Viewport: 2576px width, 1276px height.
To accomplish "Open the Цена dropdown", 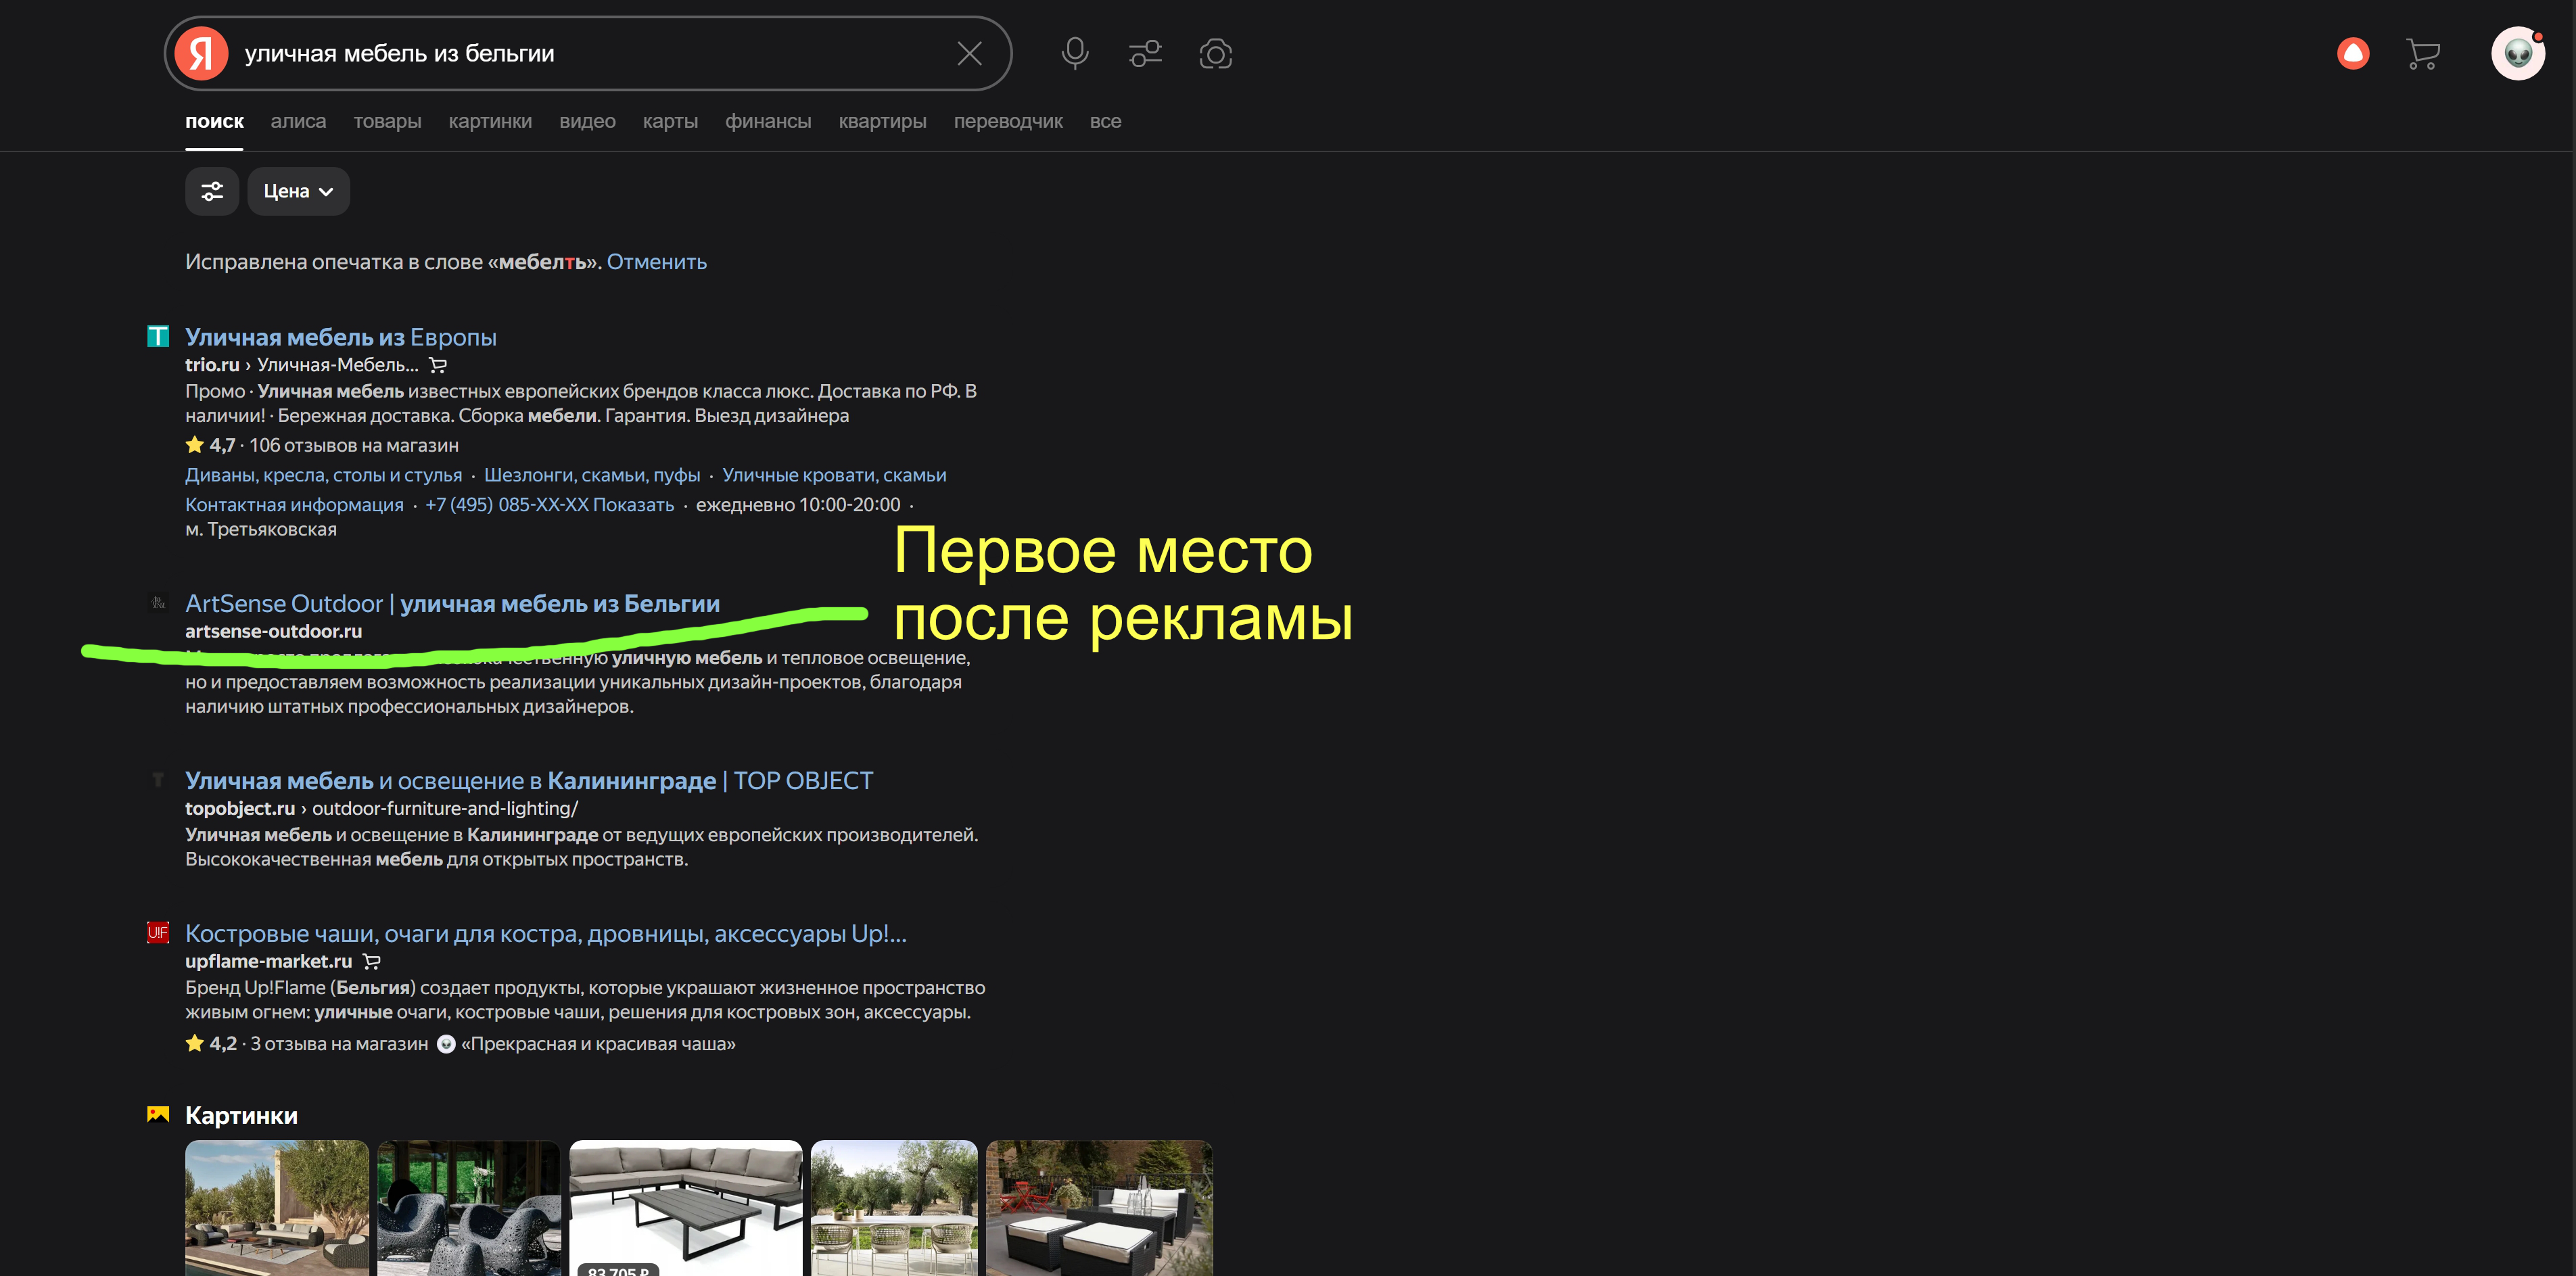I will pyautogui.click(x=297, y=191).
